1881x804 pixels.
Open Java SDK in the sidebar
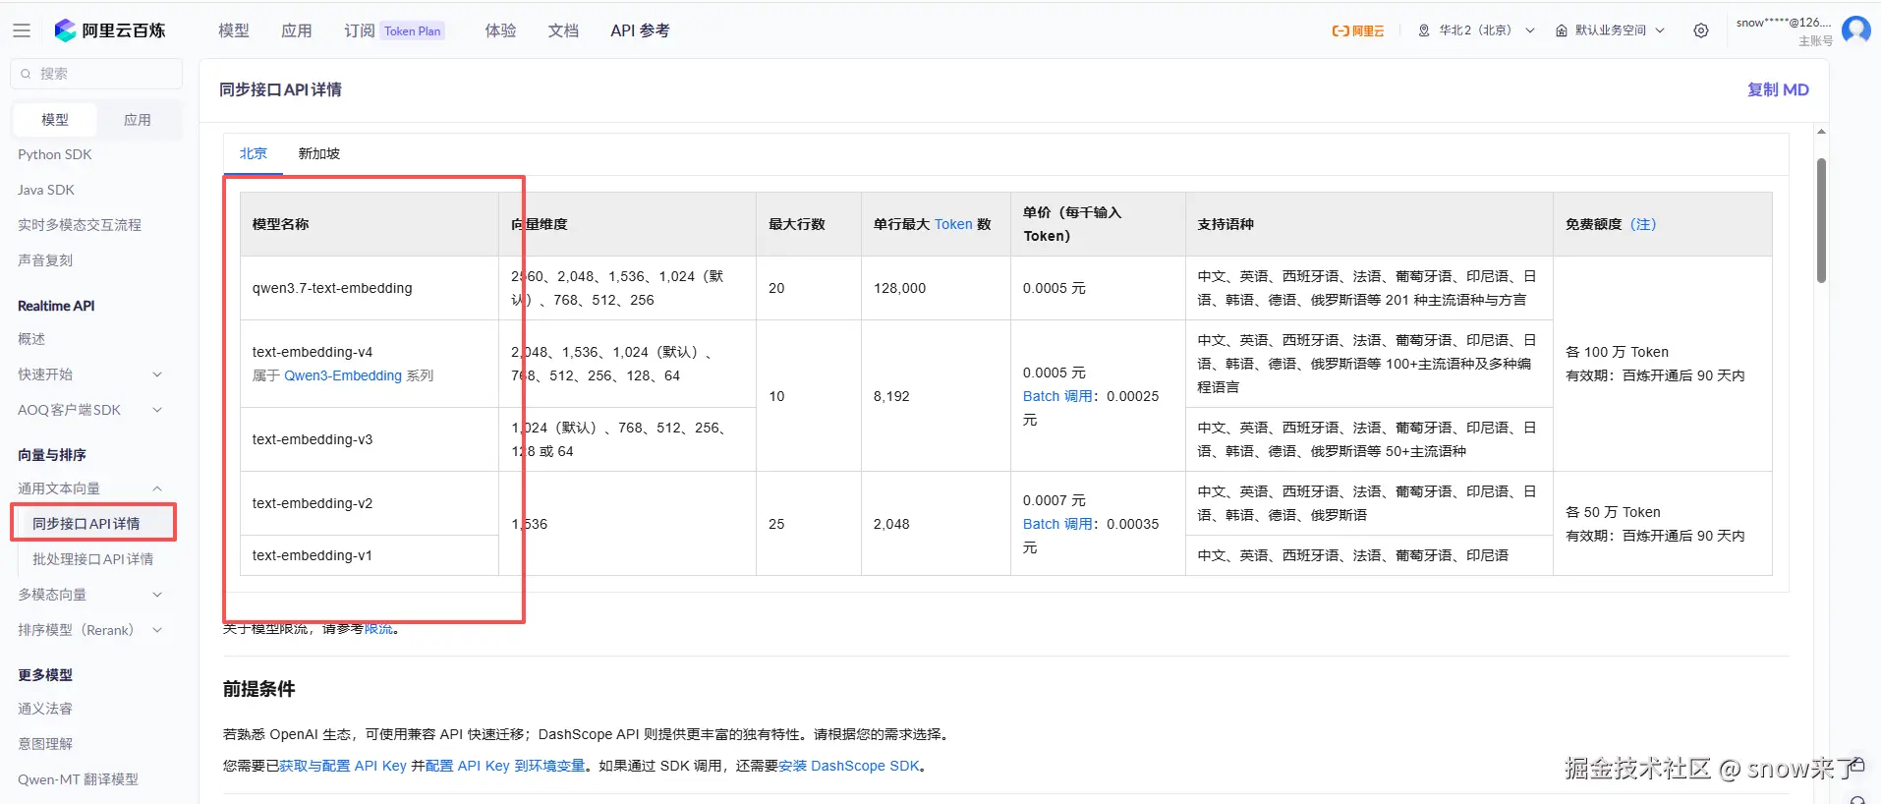46,190
